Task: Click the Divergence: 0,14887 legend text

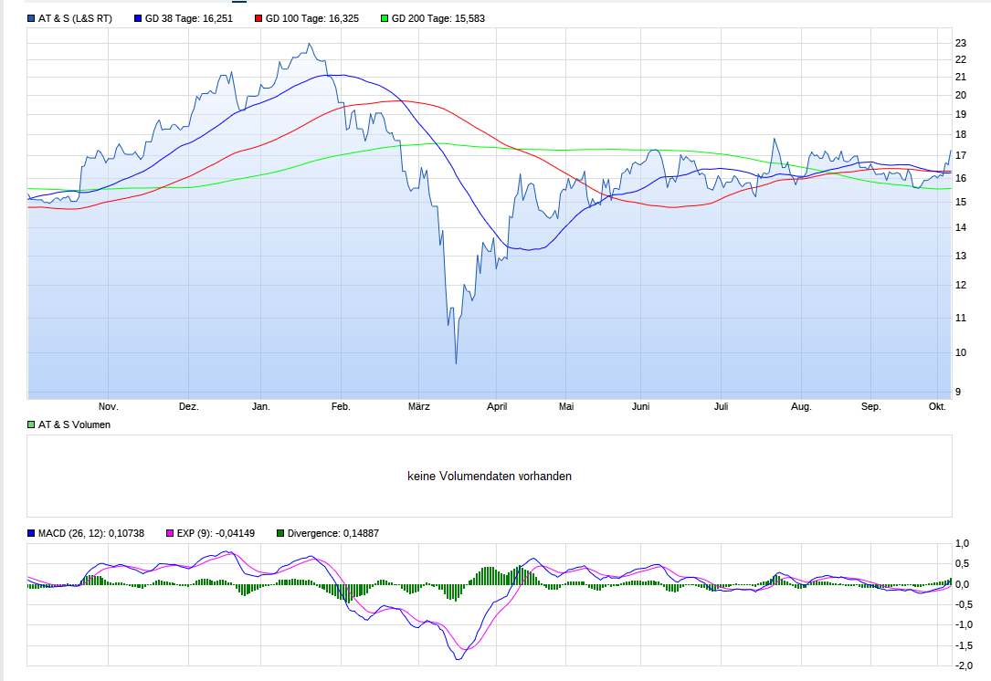Action: click(x=332, y=532)
